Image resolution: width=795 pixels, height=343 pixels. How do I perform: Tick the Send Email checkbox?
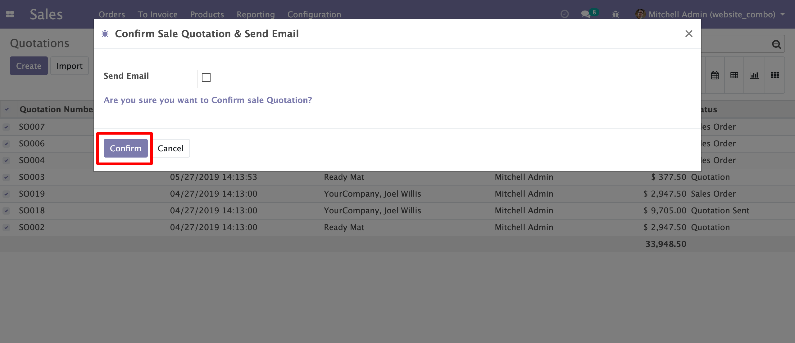[206, 78]
